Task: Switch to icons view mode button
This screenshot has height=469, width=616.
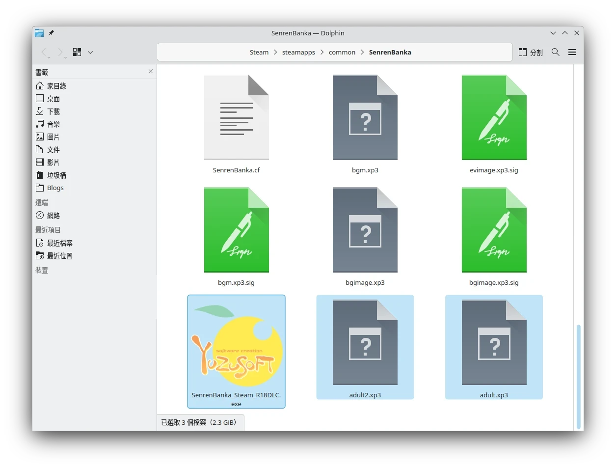Action: click(x=77, y=52)
